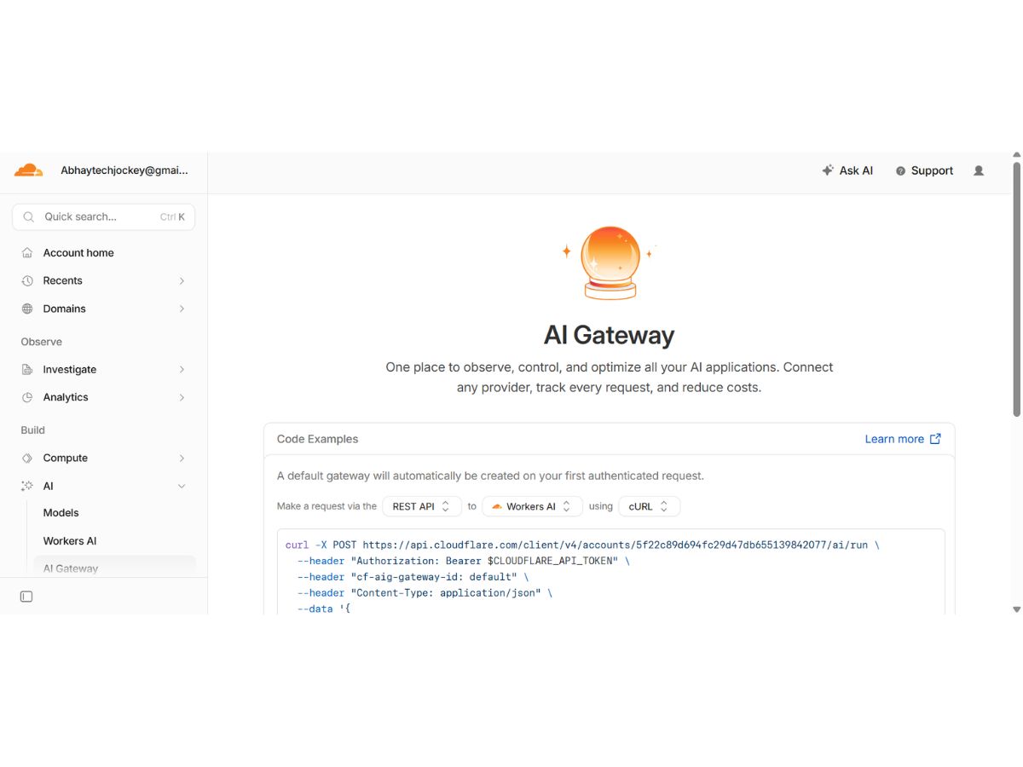Click the AI sparkles sidebar icon

tap(27, 486)
